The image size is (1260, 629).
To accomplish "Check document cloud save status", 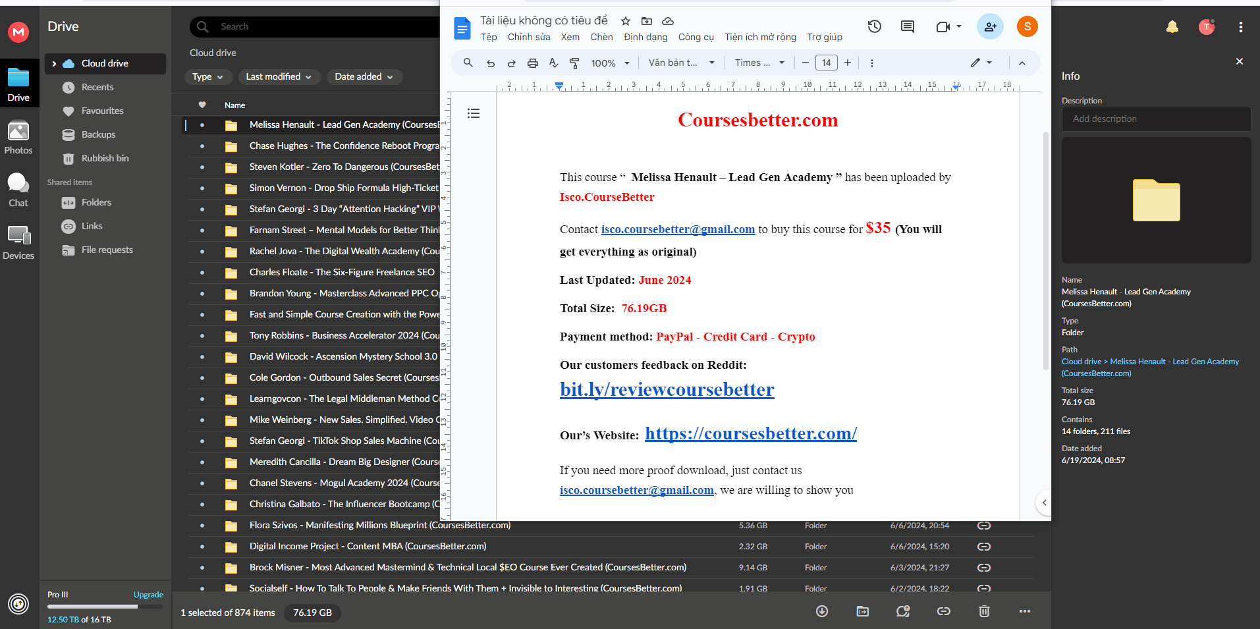I will [668, 21].
